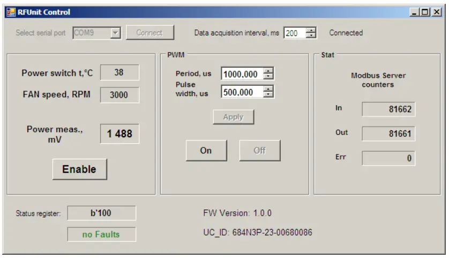Click the Status register value b'100

coord(102,213)
